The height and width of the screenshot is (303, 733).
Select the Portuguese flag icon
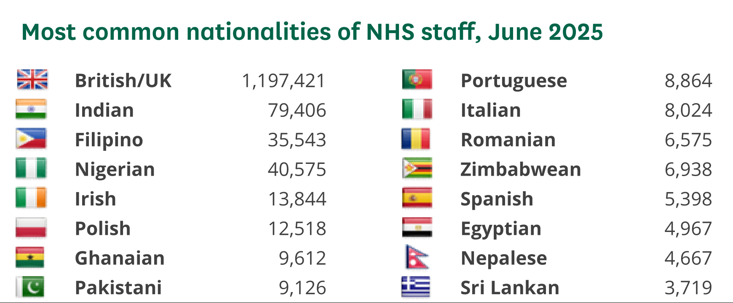(417, 79)
